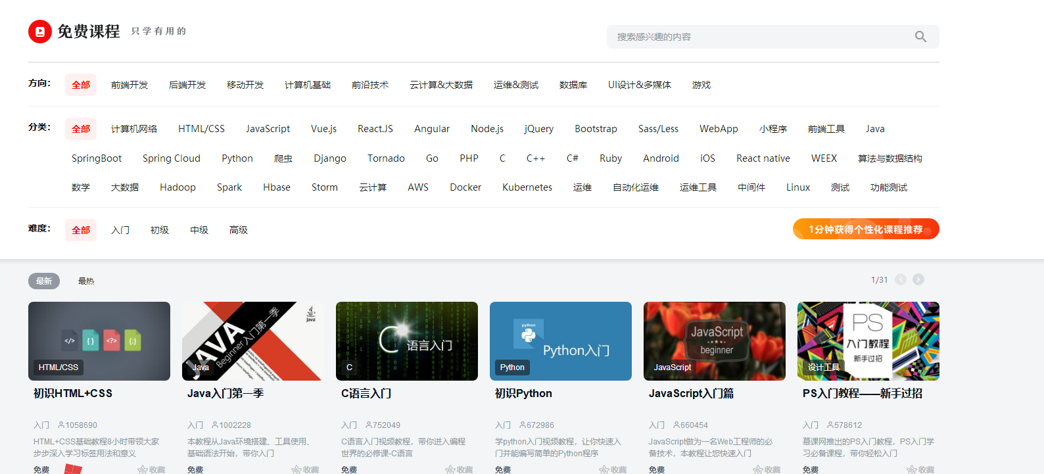The image size is (1044, 474).
Task: Open the Java入门第一季 course thumbnail
Action: pos(253,341)
